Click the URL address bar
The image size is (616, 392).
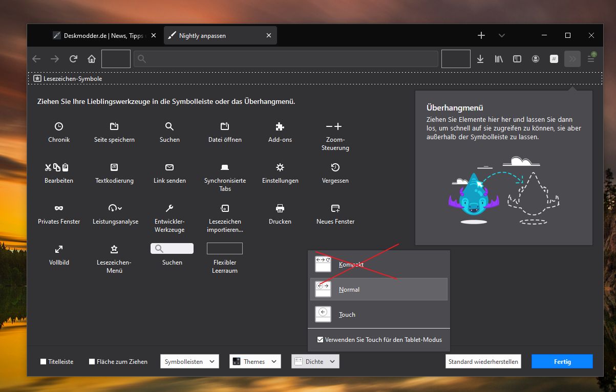click(x=286, y=59)
